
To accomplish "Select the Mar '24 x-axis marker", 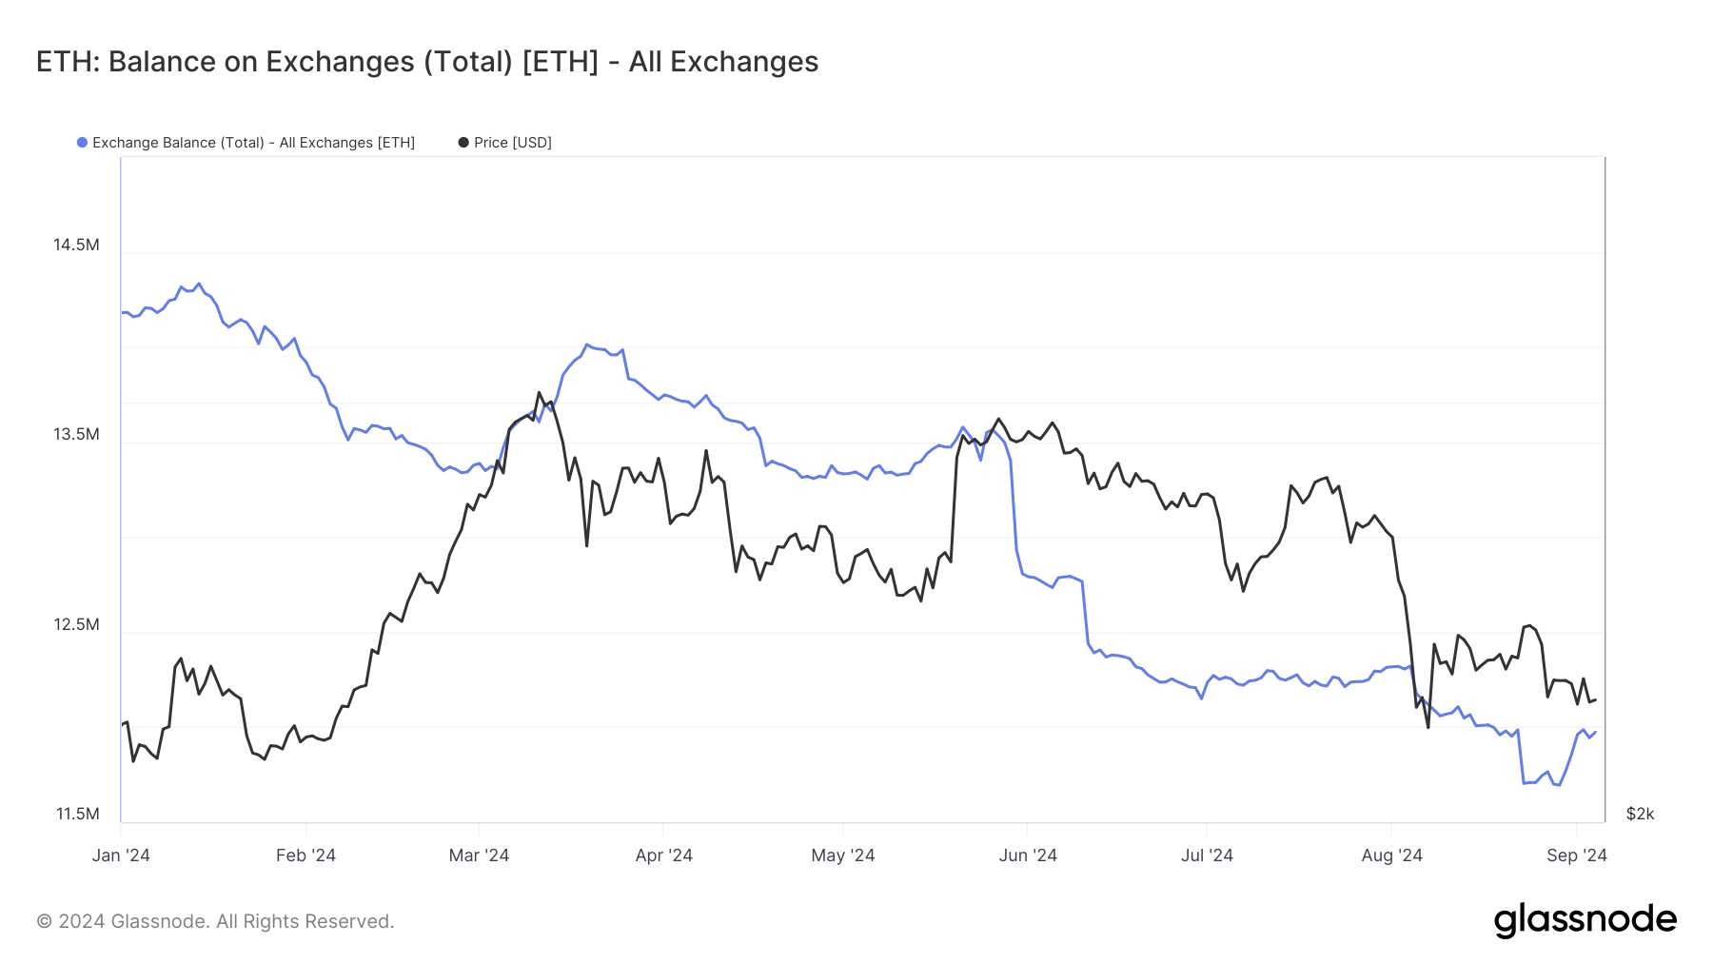I will tap(479, 856).
